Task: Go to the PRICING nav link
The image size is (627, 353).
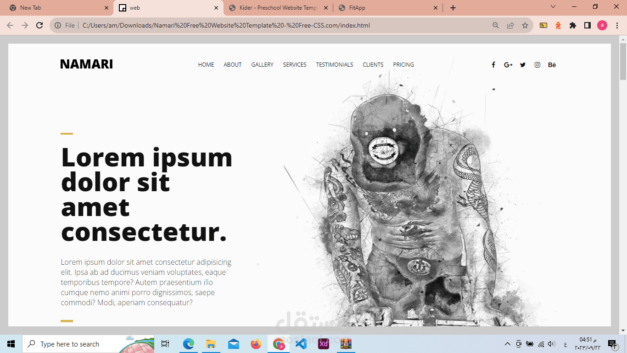Action: pyautogui.click(x=403, y=65)
